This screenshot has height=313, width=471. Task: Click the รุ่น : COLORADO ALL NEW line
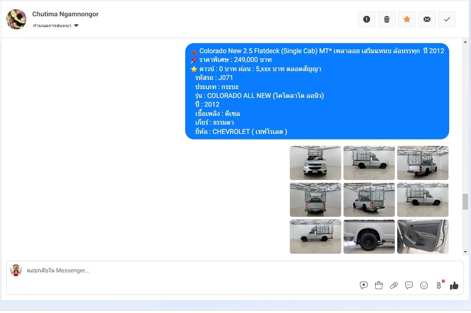(x=259, y=96)
